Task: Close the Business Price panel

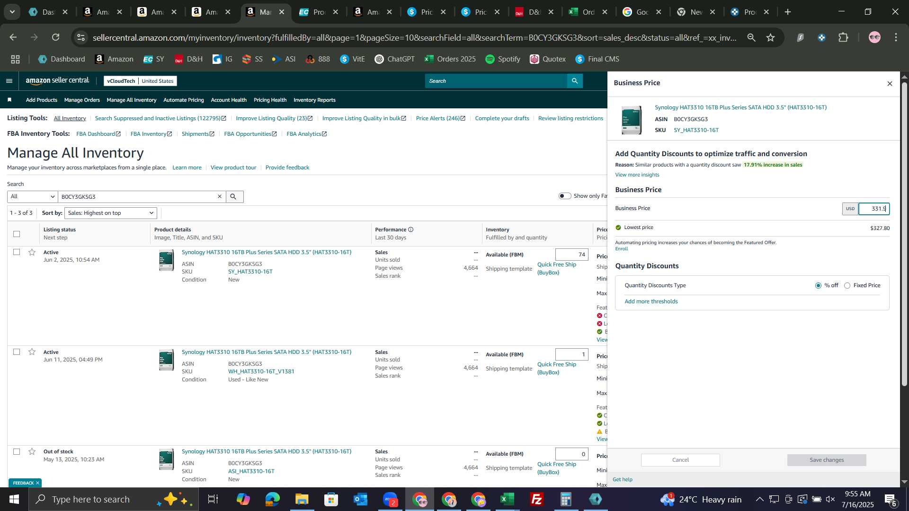Action: [890, 84]
